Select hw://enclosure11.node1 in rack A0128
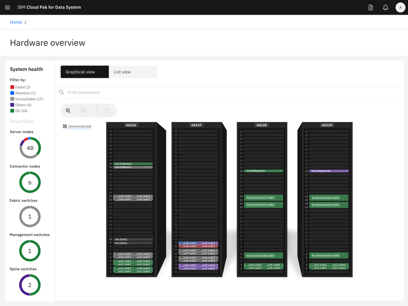 264,205
